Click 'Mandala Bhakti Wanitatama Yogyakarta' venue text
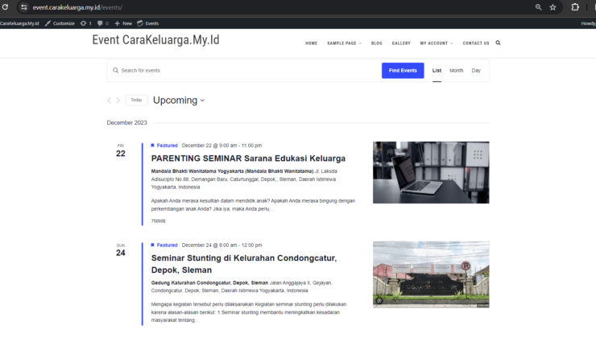 click(x=197, y=171)
